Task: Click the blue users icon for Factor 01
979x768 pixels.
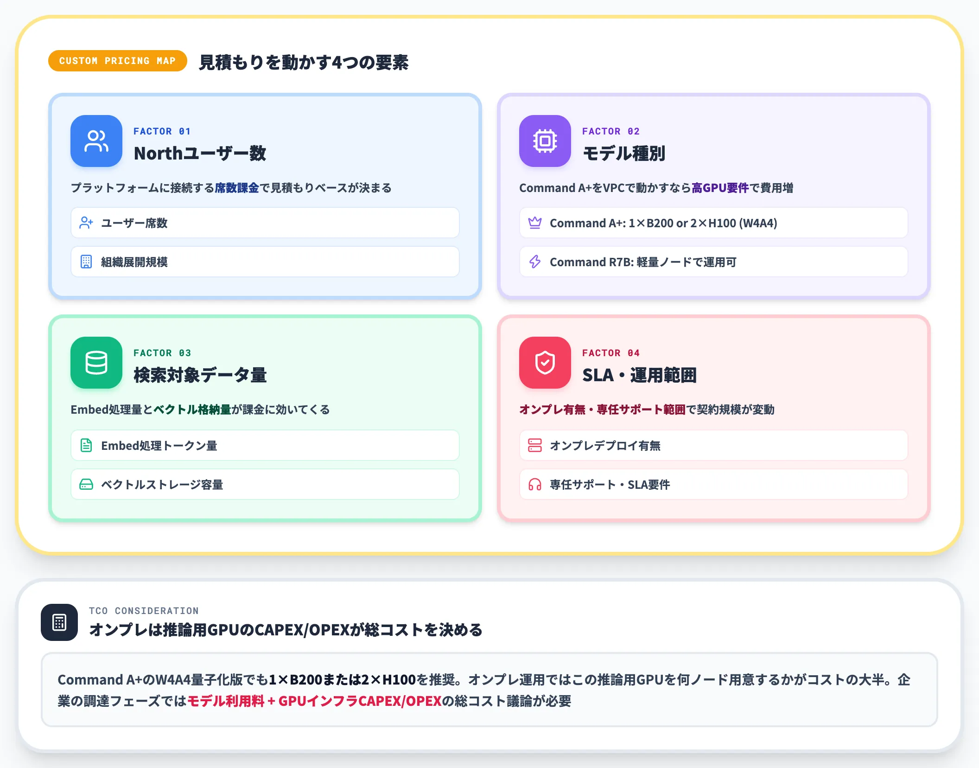Action: pos(96,141)
